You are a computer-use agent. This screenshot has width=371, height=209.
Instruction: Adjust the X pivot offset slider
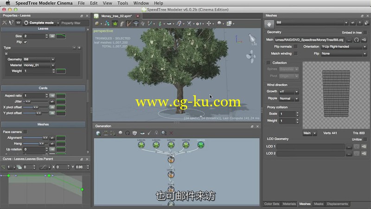tap(36, 107)
